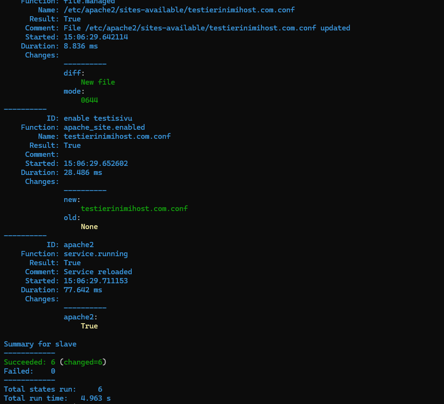Viewport: 444px width, 404px height.
Task: Click the 'Summary for slave' heading
Action: pyautogui.click(x=40, y=344)
